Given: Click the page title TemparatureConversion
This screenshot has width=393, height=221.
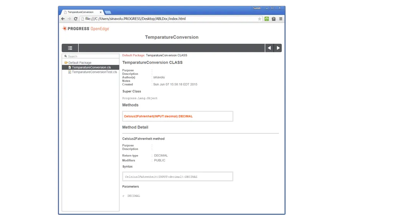Looking at the screenshot, I should tap(172, 37).
